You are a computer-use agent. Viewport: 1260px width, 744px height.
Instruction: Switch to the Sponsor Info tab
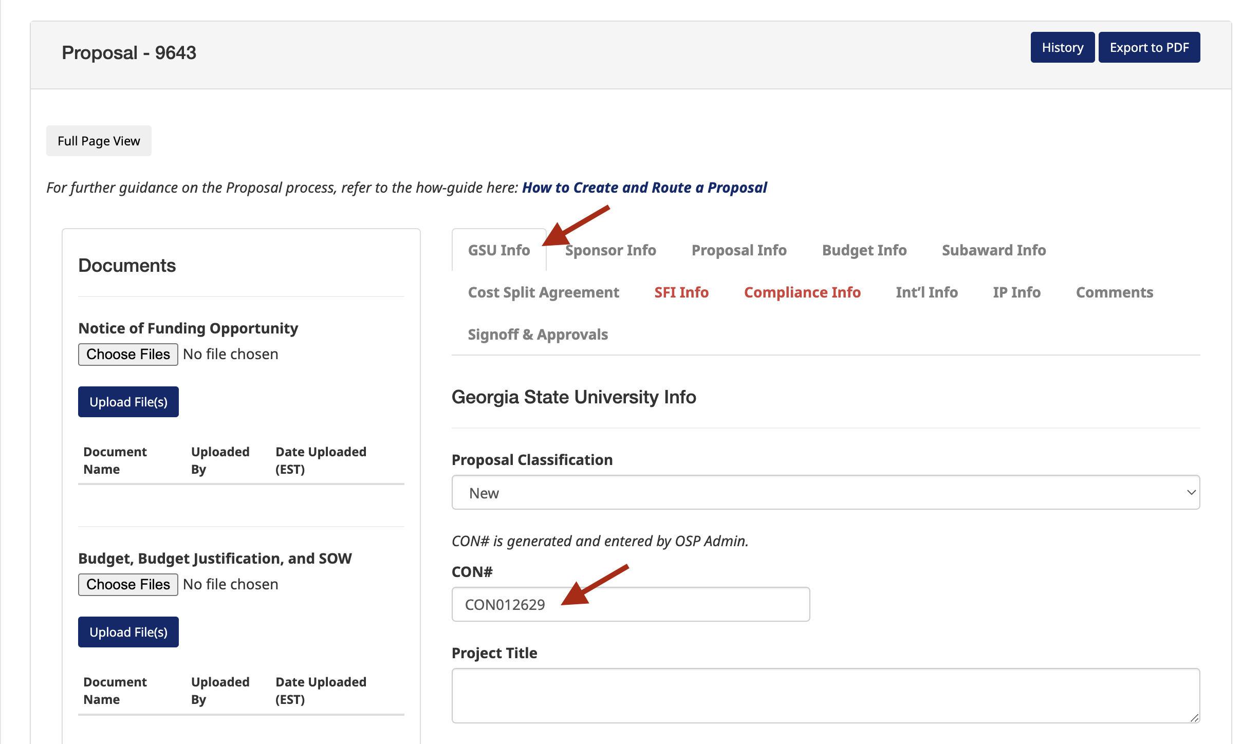click(610, 250)
